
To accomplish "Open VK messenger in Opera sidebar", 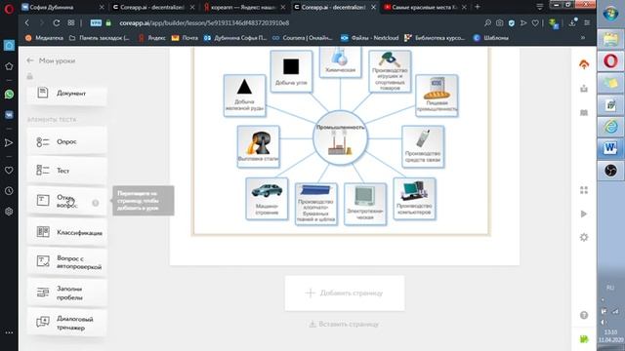I will click(9, 115).
